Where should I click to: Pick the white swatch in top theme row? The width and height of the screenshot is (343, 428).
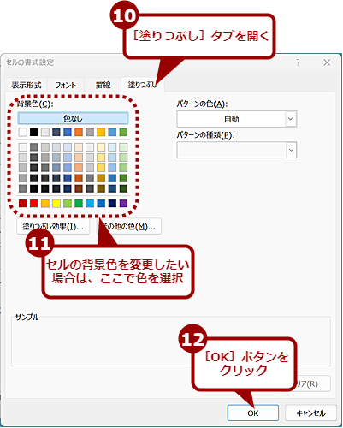coord(23,132)
